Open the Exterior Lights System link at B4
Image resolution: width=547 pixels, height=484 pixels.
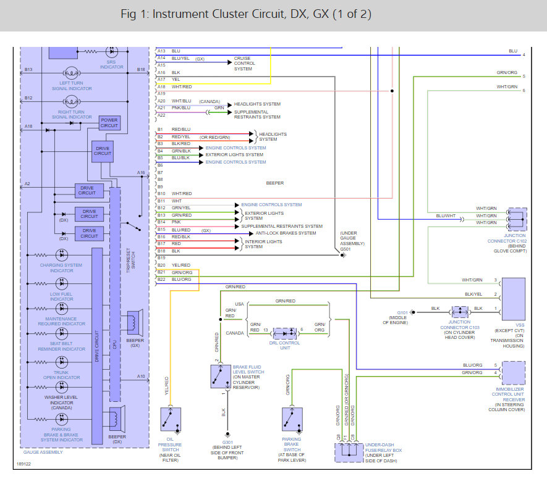[234, 155]
